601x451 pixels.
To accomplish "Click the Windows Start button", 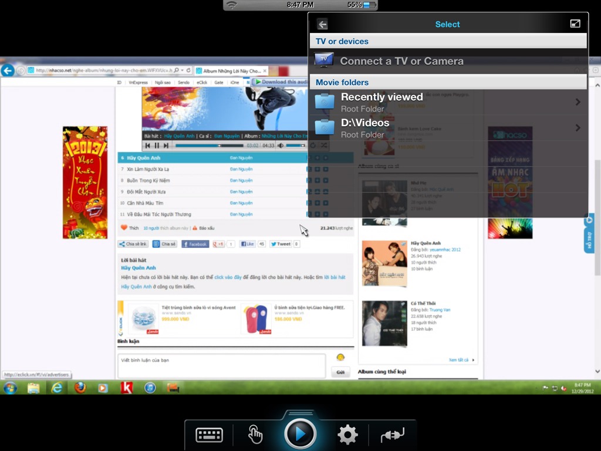I will click(x=10, y=388).
